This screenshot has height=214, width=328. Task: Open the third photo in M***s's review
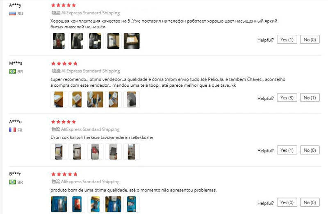click(x=95, y=99)
